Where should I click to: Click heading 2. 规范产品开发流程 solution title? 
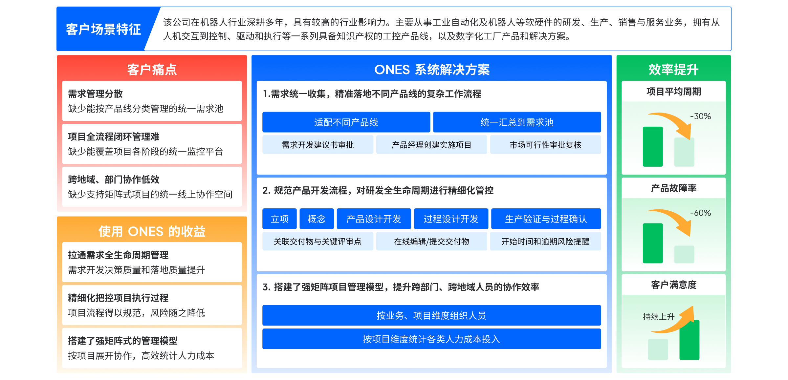pyautogui.click(x=378, y=190)
